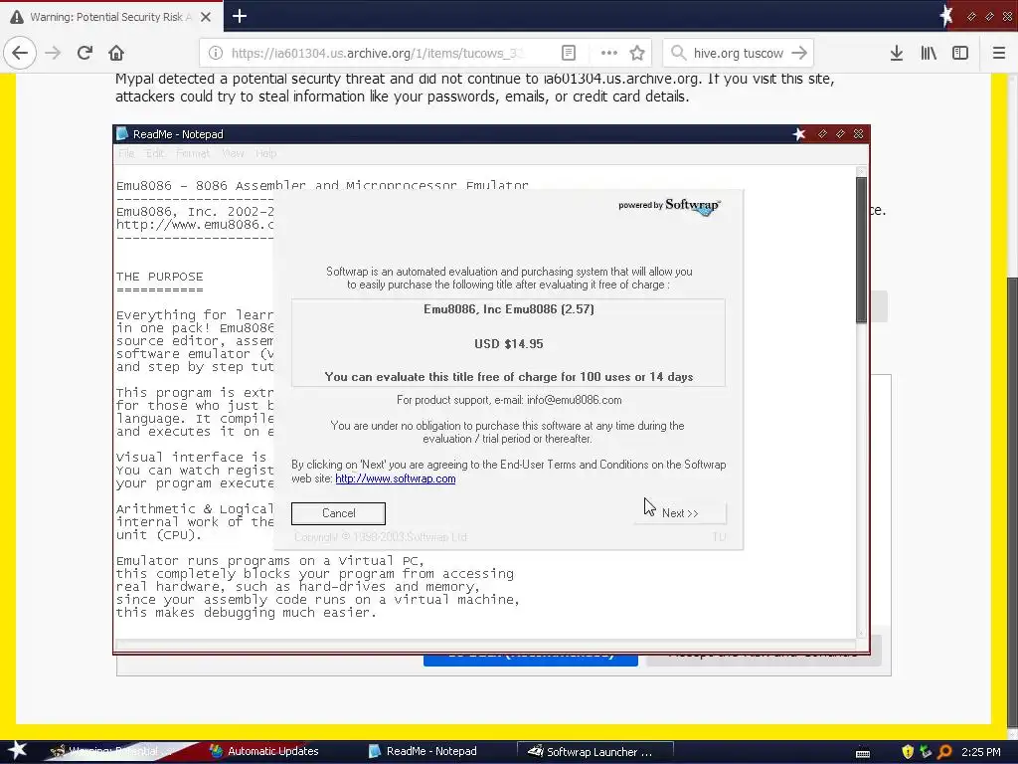Click Emu8086, Inc Emu8086 (2.57) title text
Screen dimensions: 1018x764
click(x=508, y=309)
